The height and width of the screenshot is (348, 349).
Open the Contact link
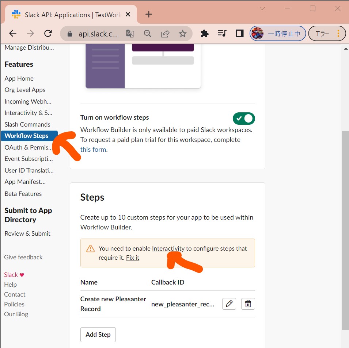15,294
